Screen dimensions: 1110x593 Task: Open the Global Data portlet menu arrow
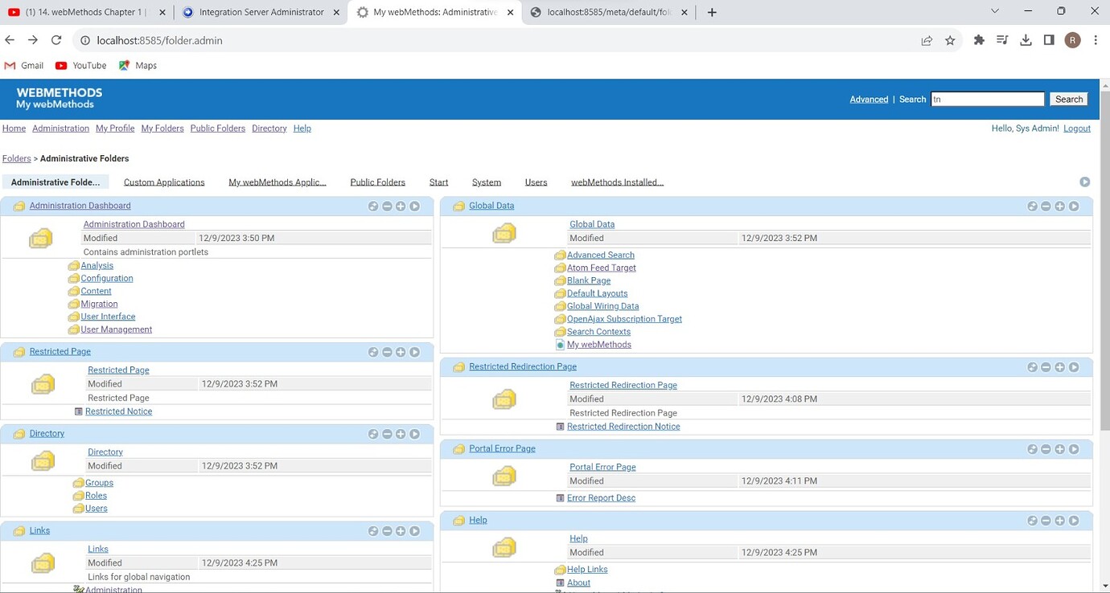tap(1074, 207)
